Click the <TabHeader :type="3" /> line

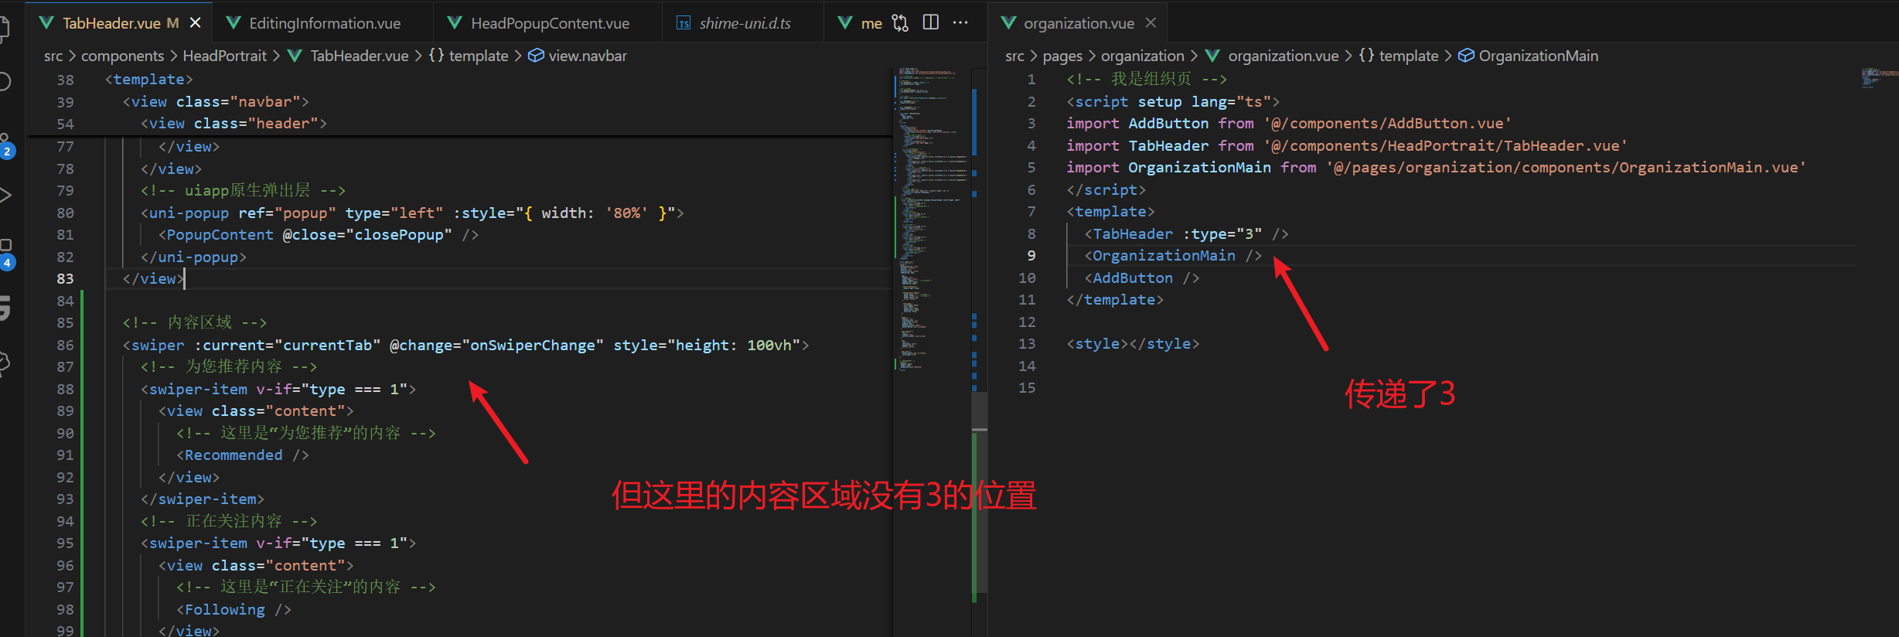[1186, 234]
